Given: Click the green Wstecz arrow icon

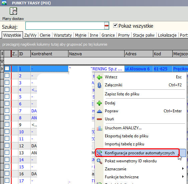Looking at the screenshot, I should coord(100,77).
